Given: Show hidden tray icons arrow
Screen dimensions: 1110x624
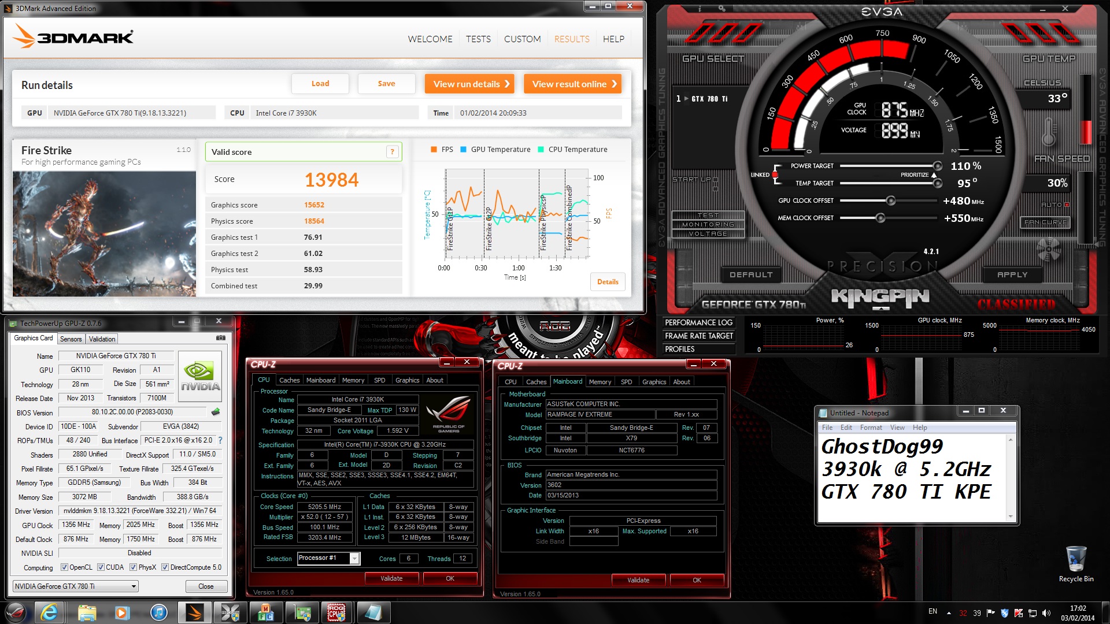Looking at the screenshot, I should (949, 613).
